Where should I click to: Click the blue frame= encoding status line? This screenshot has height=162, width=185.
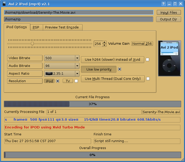click(92, 120)
